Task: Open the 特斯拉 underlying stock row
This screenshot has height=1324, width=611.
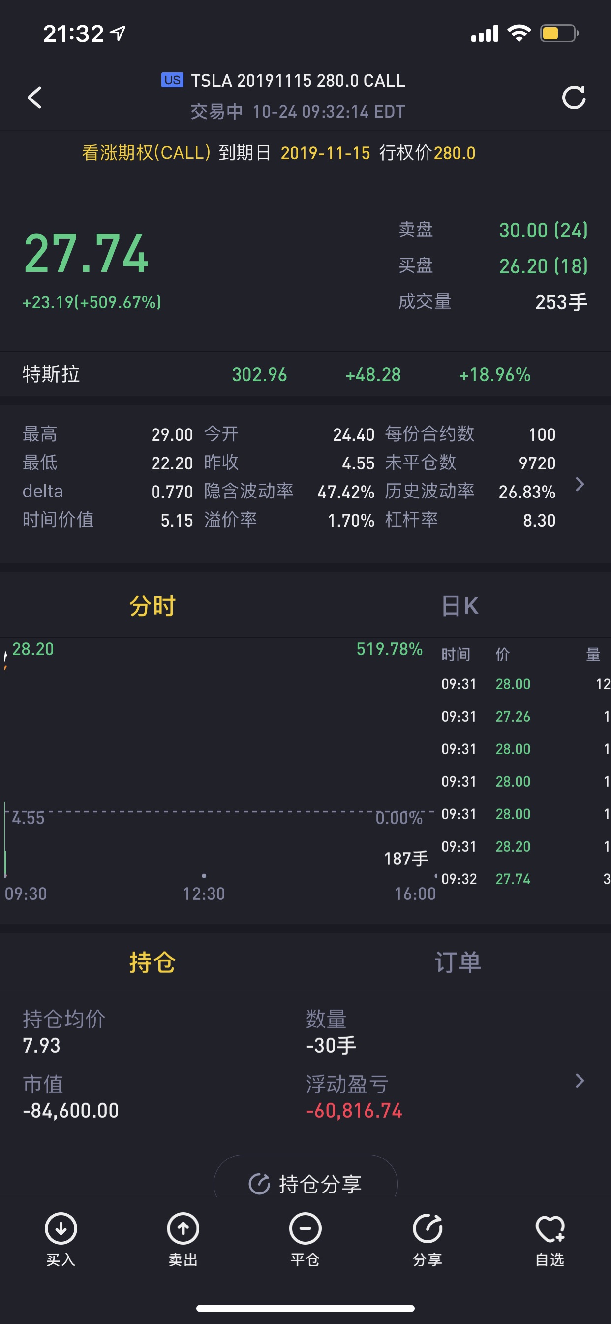Action: pyautogui.click(x=305, y=374)
